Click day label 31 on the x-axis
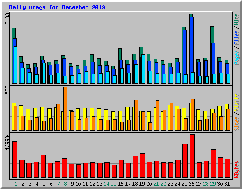242x189 pixels. [x=227, y=184]
